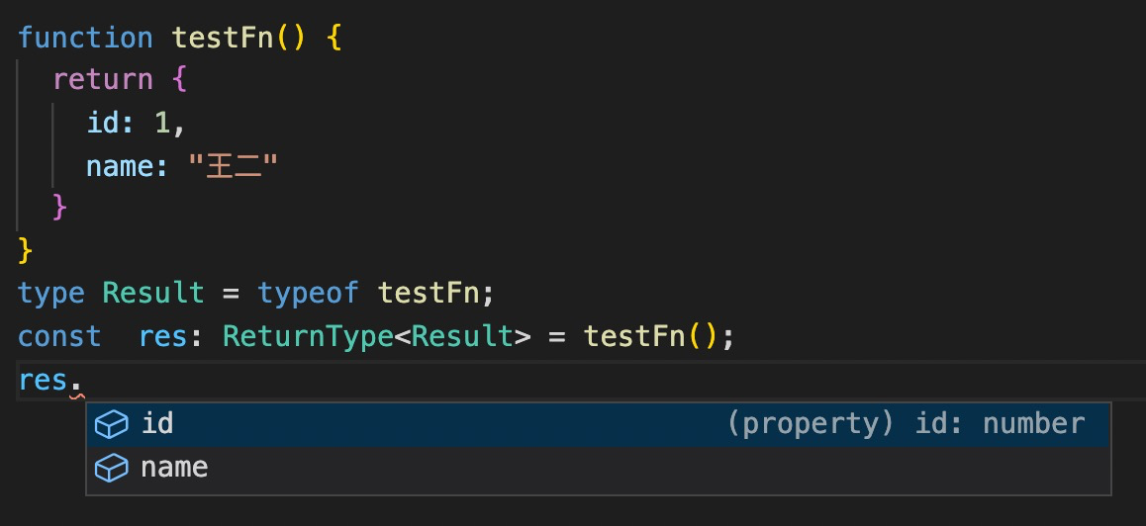1146x526 pixels.
Task: Click the "(property) id: number" detail text
Action: click(906, 424)
